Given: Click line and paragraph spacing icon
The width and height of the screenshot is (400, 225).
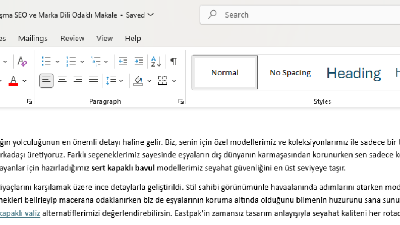Looking at the screenshot, I should (111, 81).
